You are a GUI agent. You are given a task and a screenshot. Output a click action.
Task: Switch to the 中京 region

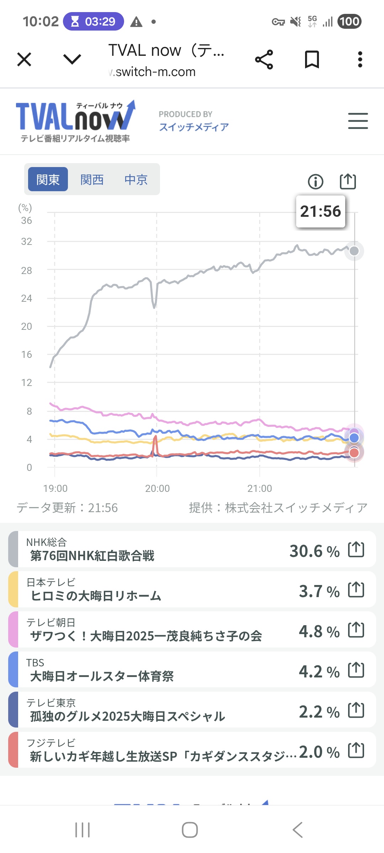[x=136, y=179]
